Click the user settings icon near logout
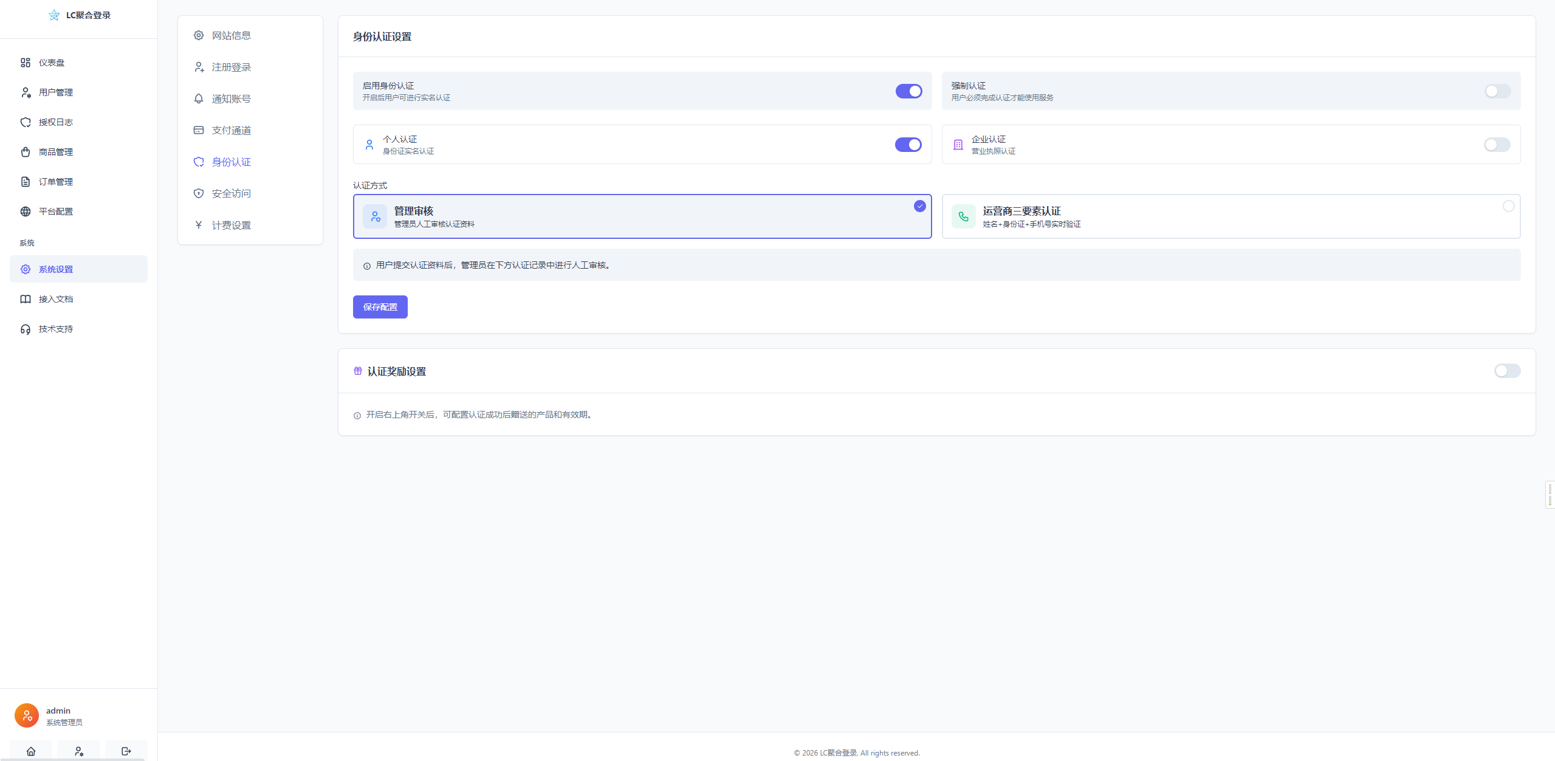This screenshot has height=761, width=1555. [79, 751]
